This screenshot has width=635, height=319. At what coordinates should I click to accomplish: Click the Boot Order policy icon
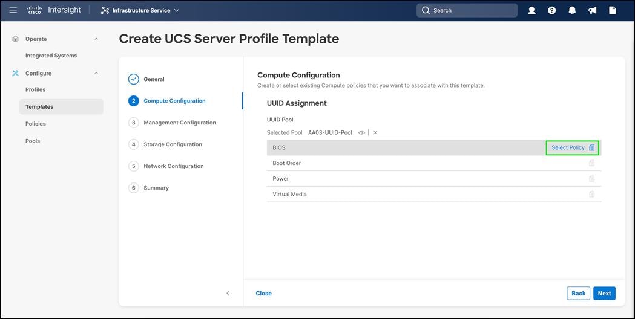591,163
